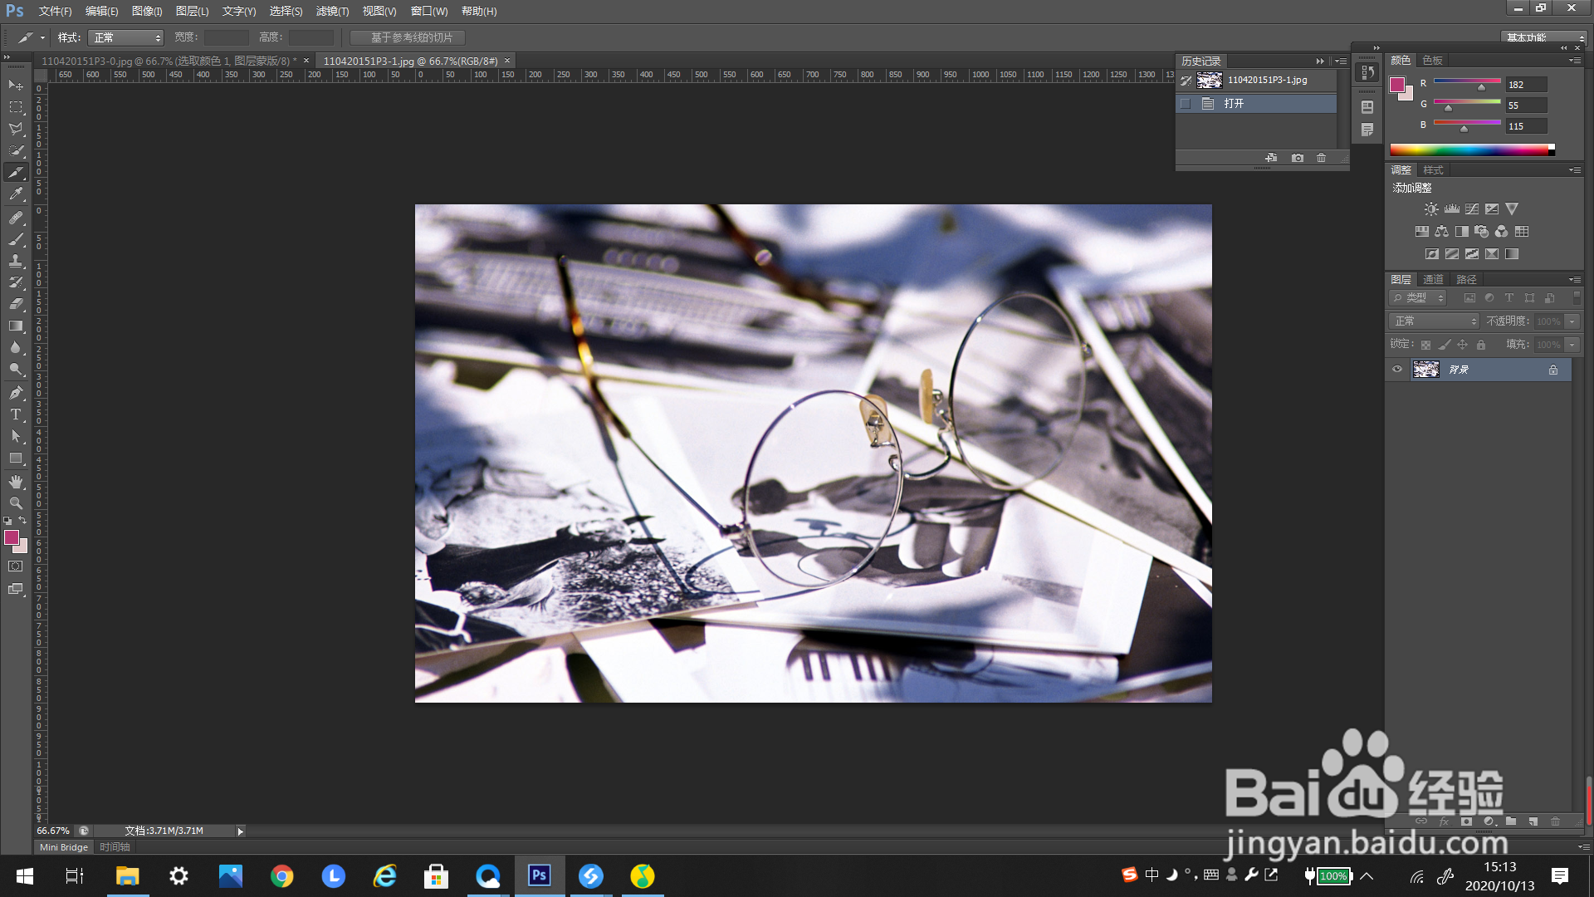Add Brightness/Contrast adjustment icon

tap(1431, 209)
